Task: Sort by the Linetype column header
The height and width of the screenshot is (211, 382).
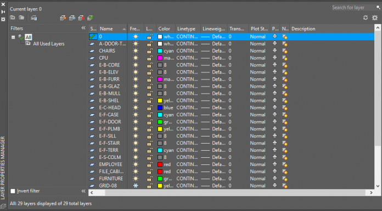Action: point(188,28)
